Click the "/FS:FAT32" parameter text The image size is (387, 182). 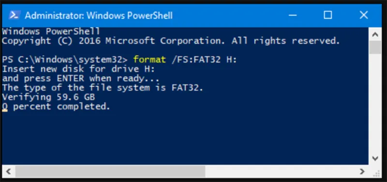tap(196, 59)
